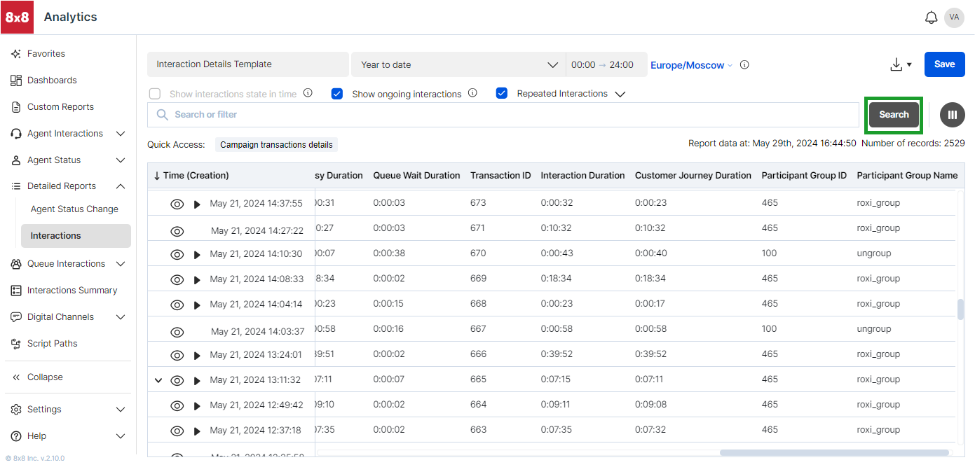Click play arrow on 14:10:30 row
Viewport: 975px width, 467px height.
click(x=197, y=254)
